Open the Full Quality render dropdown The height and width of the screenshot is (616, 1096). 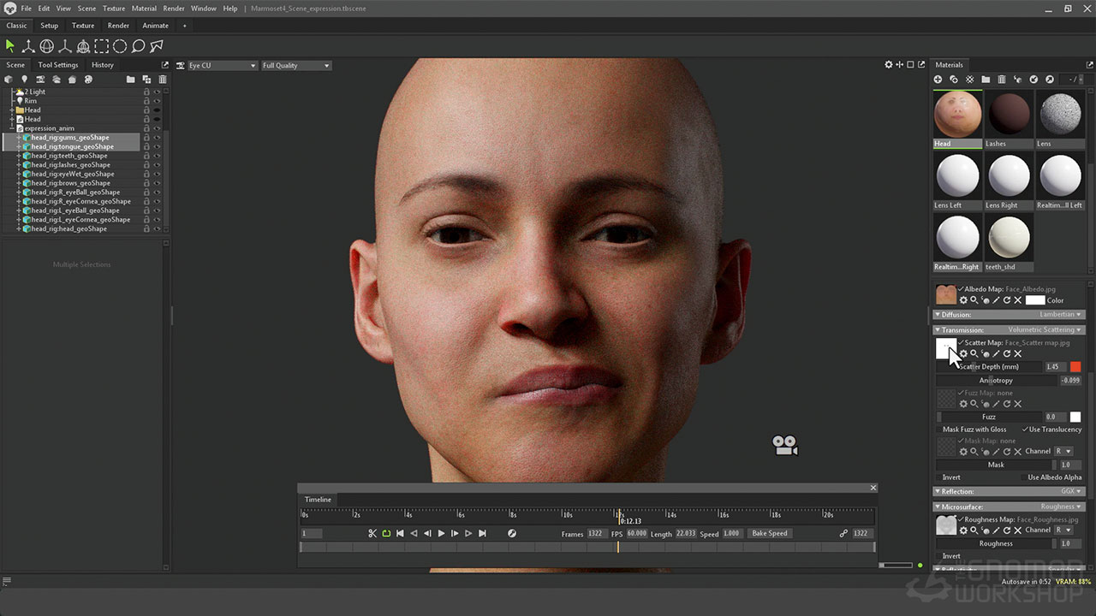tap(295, 65)
